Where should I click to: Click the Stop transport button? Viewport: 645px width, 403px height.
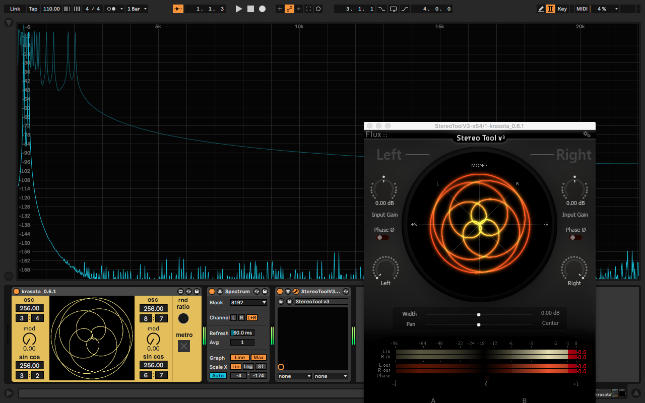coord(250,9)
